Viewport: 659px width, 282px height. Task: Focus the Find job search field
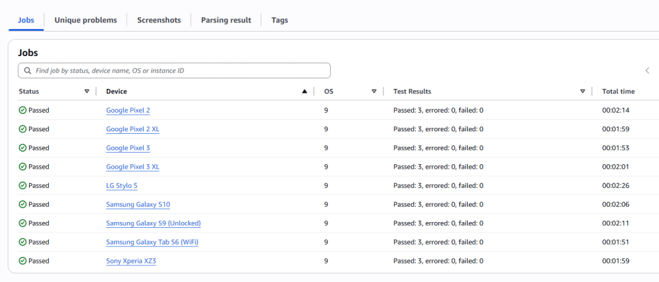pos(180,71)
